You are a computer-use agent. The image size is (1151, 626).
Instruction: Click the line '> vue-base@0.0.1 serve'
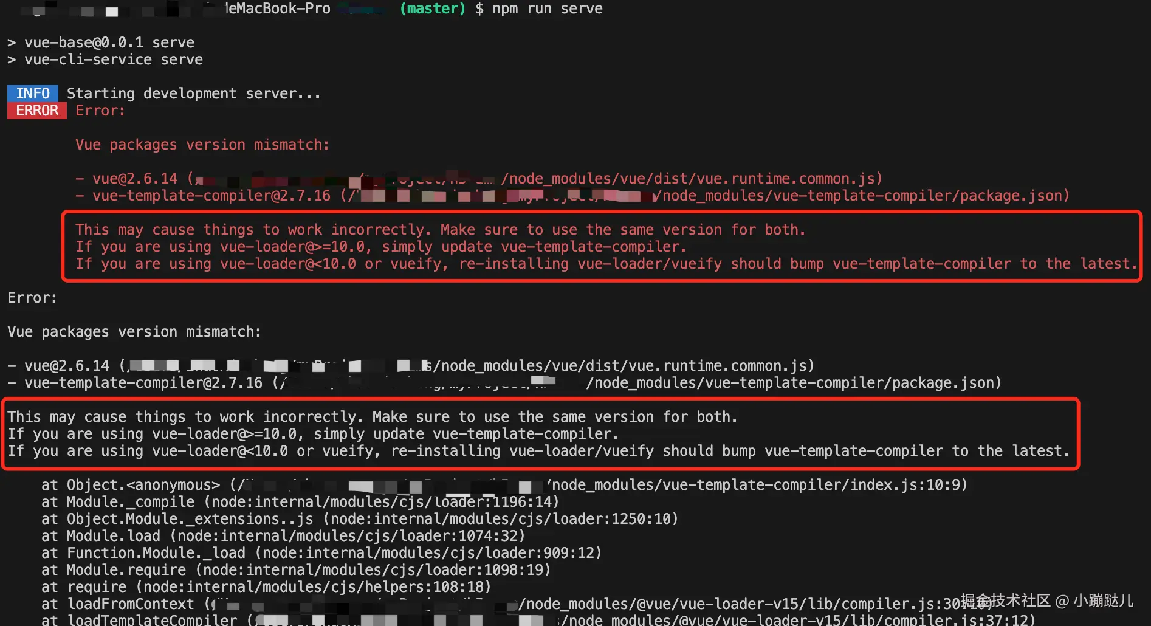[x=101, y=43]
